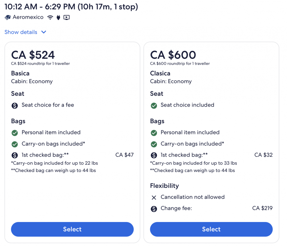Click the CA $219 change fee amount
Screen dimensions: 287x246
pyautogui.click(x=262, y=208)
